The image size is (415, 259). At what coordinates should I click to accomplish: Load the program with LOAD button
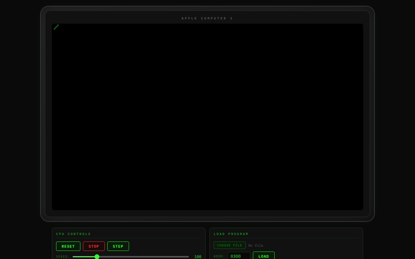[264, 256]
